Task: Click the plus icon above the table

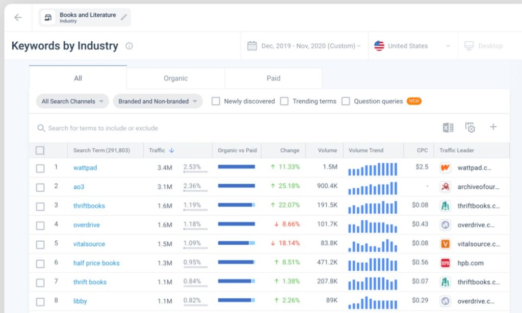Action: pyautogui.click(x=493, y=127)
